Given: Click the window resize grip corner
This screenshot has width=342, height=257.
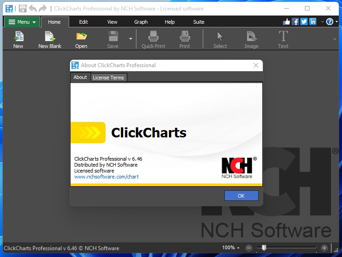Looking at the screenshot, I should pos(336,250).
